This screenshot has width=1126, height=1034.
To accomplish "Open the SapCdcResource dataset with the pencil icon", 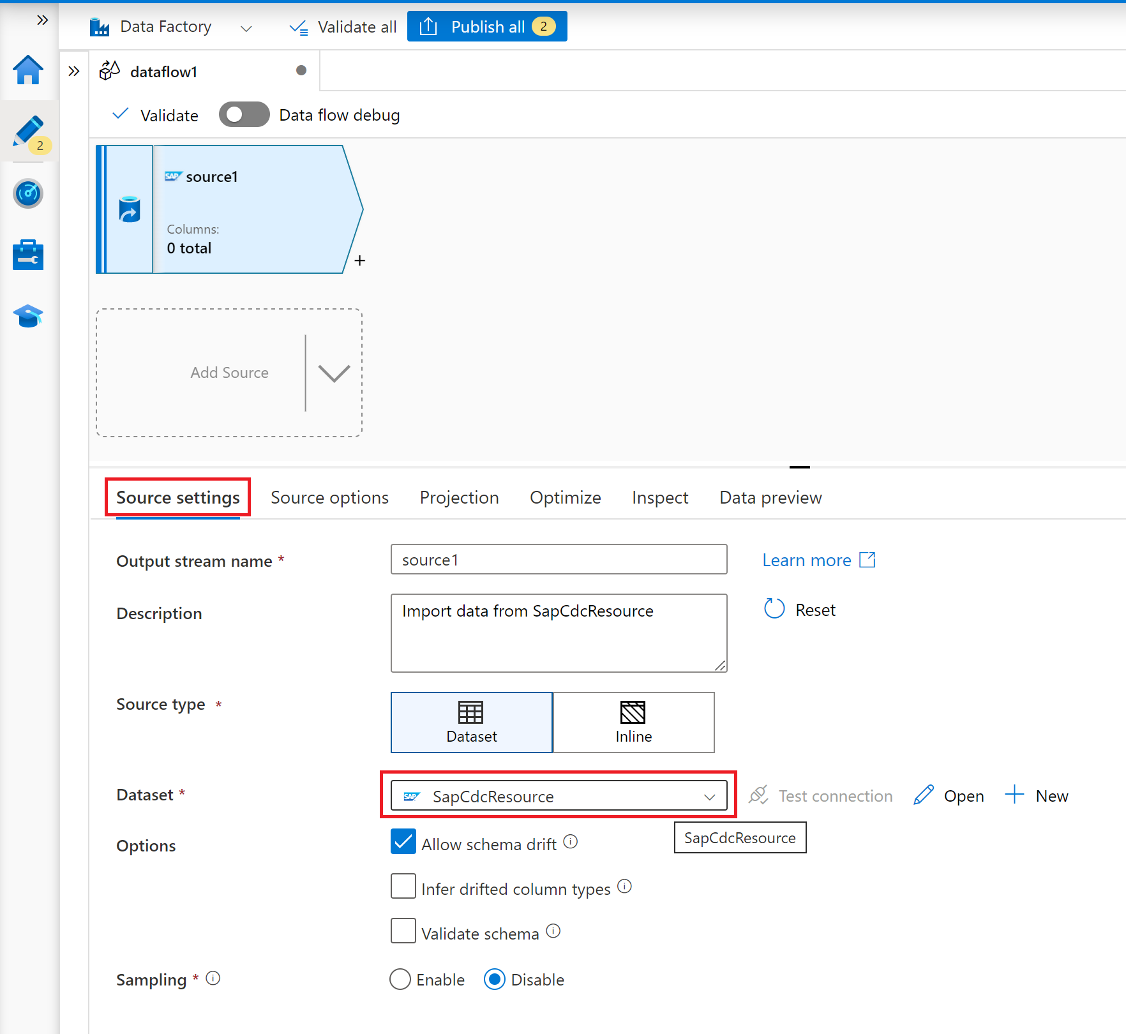I will [x=949, y=795].
